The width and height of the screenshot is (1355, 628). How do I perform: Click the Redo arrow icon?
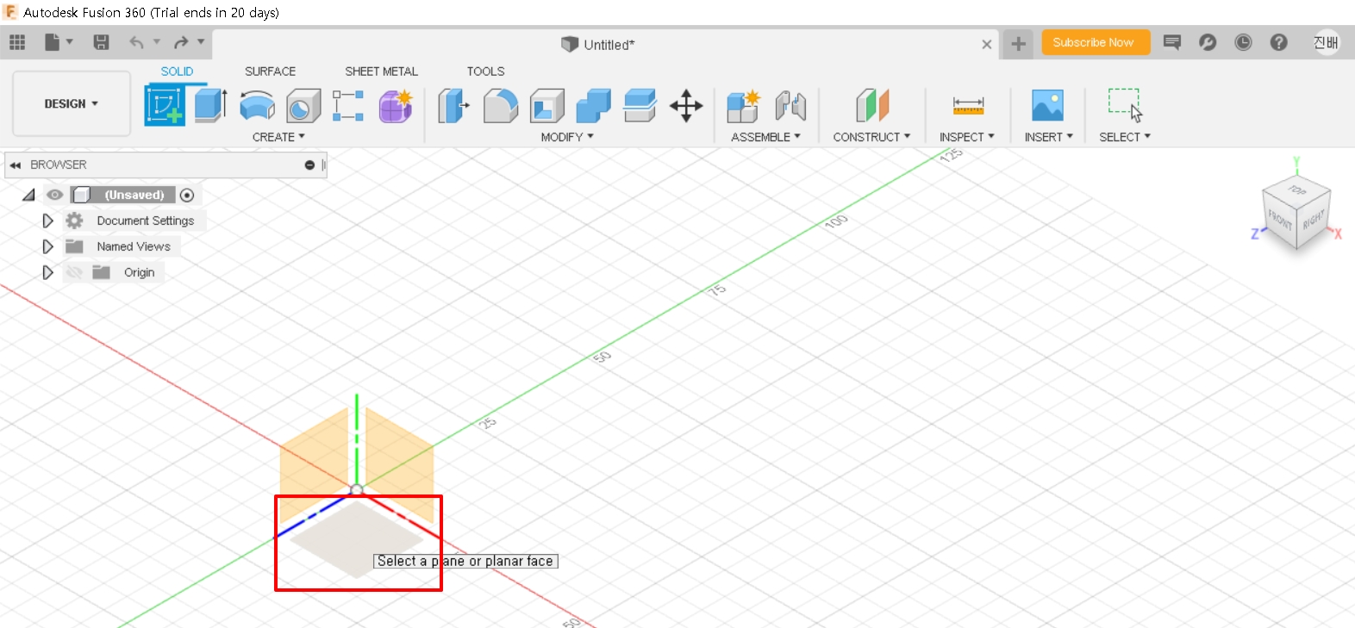pos(181,42)
